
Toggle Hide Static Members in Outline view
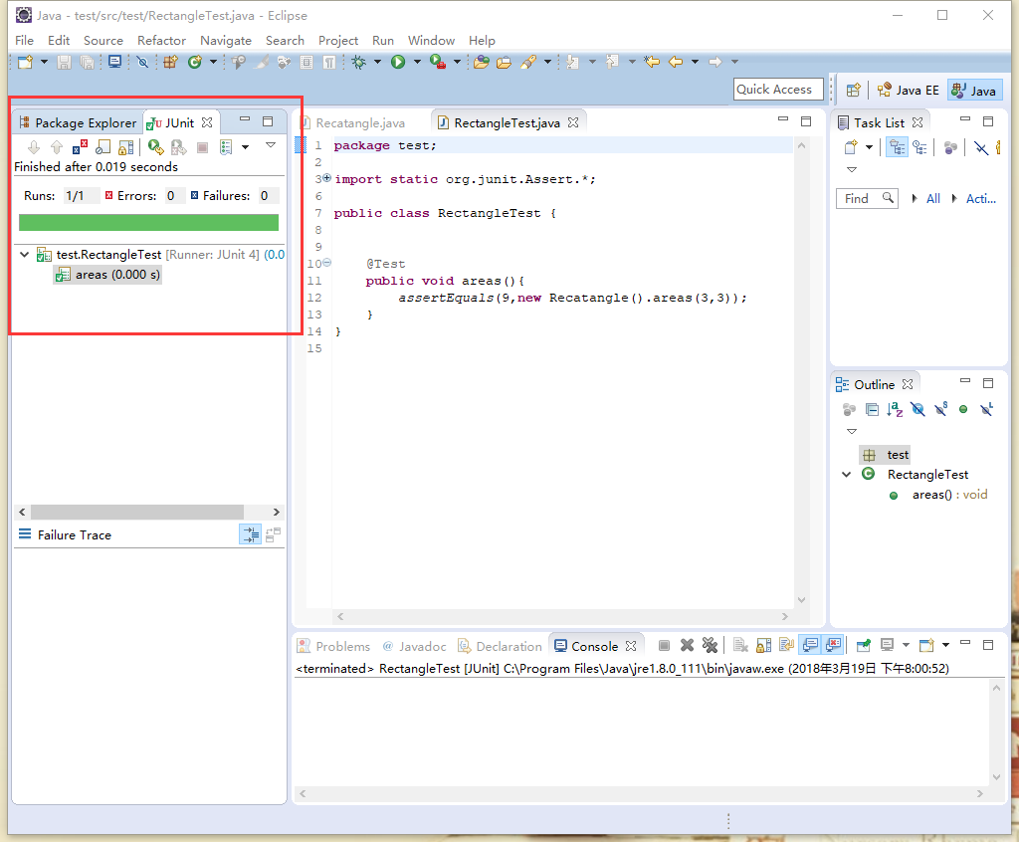[x=940, y=409]
